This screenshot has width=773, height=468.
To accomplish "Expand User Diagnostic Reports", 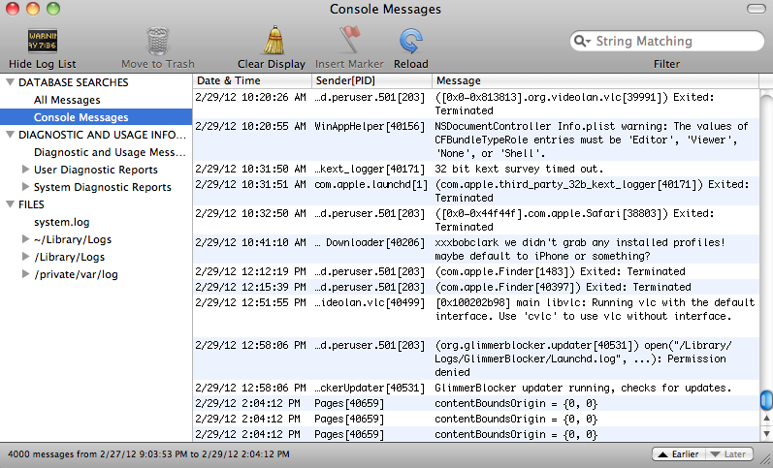I will tap(25, 170).
